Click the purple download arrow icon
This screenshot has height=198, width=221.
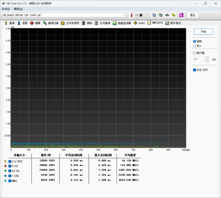181,15
